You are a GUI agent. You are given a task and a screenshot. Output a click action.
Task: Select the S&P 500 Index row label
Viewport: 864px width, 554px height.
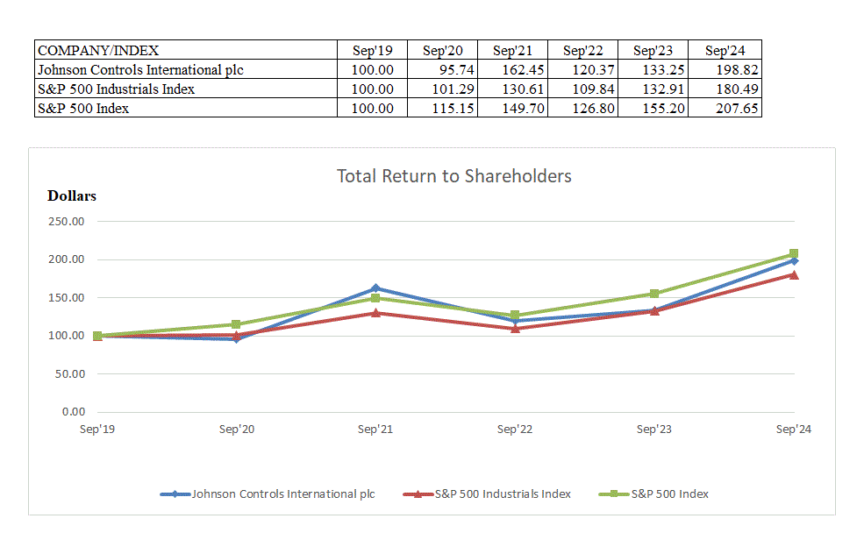[x=81, y=108]
